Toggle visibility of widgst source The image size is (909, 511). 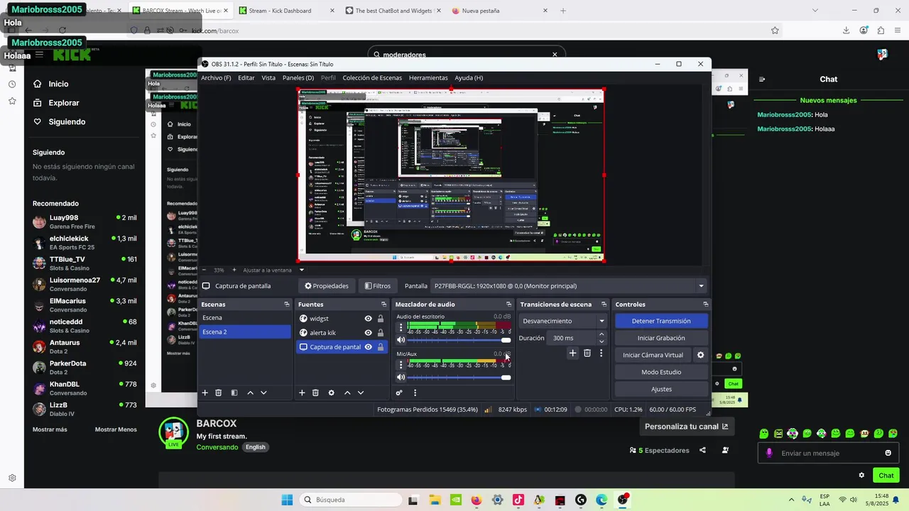(x=368, y=319)
